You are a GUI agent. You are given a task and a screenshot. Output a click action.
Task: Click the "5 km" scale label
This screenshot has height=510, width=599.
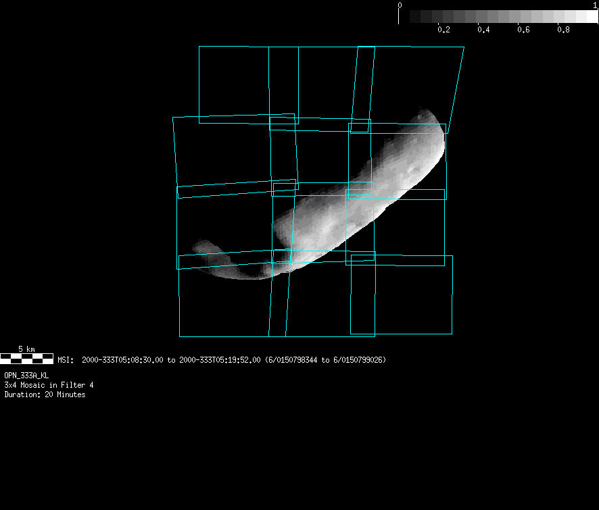pos(26,349)
